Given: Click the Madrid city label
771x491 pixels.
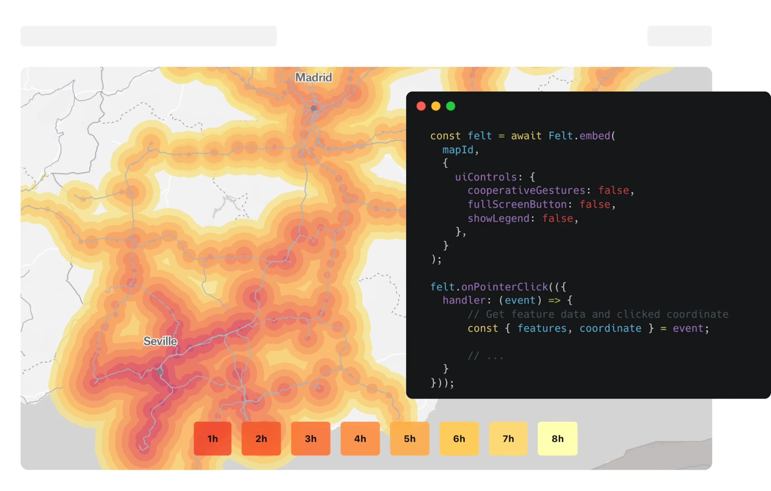Looking at the screenshot, I should [x=313, y=77].
